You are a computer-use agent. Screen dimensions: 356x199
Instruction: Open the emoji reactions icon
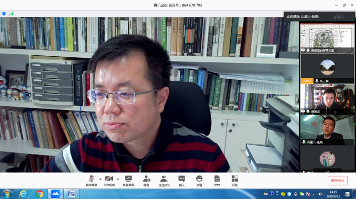click(199, 179)
